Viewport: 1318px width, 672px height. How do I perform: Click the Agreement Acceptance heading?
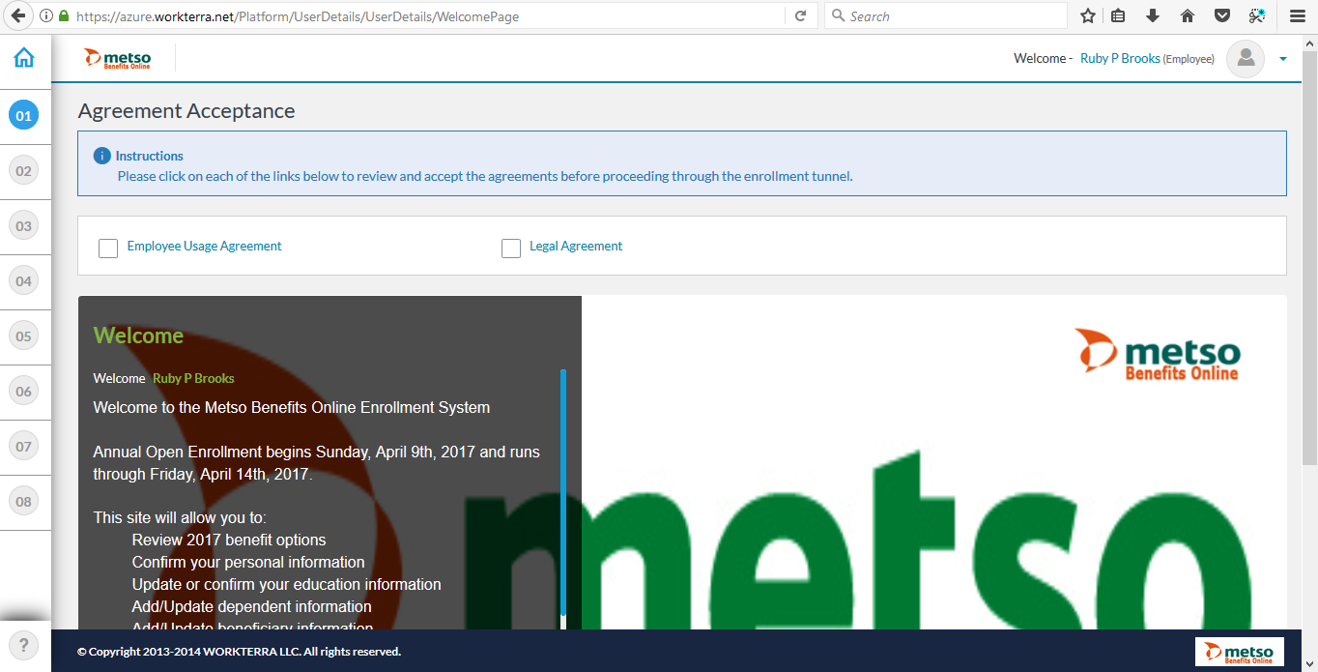click(186, 111)
